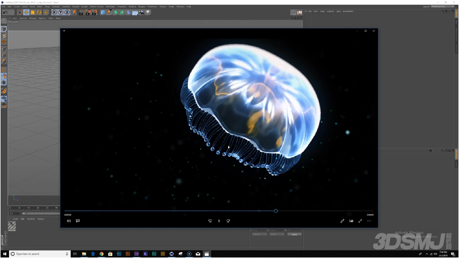Click the Render to Picture Viewer icon
Image resolution: width=459 pixels, height=258 pixels.
[x=88, y=12]
